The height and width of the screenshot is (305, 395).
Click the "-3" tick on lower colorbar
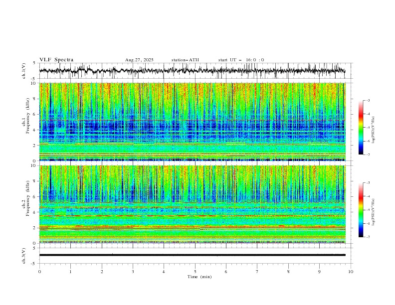pos(368,183)
